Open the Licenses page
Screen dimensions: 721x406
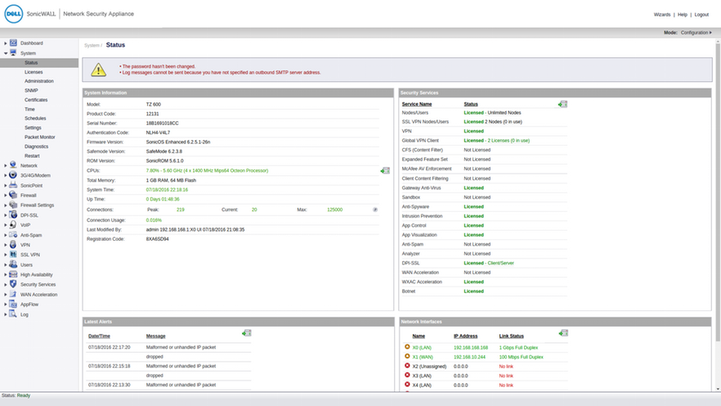[x=34, y=72]
